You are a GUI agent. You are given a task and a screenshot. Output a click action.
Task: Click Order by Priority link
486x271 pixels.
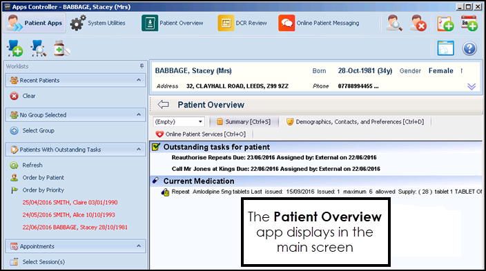click(x=43, y=190)
